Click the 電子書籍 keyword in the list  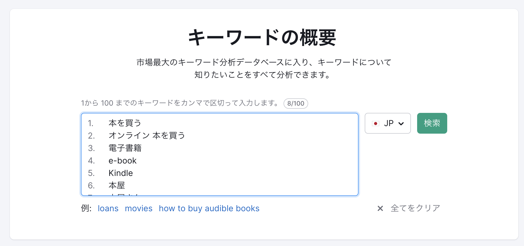tap(126, 148)
